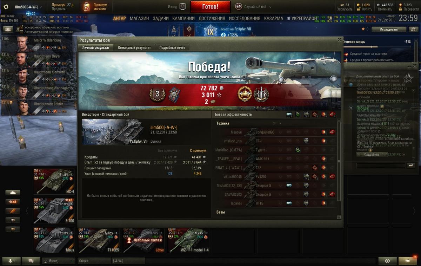Image resolution: width=421 pixels, height=266 pixels.
Task: Toggle Автоматический возврат экипажа checkbox
Action: 21,32
